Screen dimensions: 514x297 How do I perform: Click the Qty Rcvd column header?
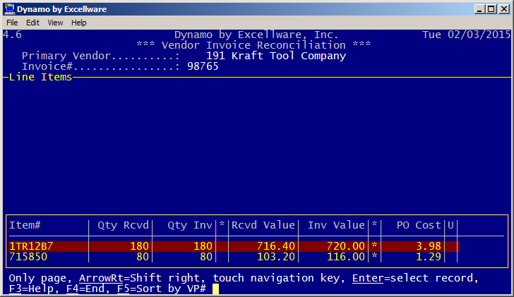click(124, 225)
